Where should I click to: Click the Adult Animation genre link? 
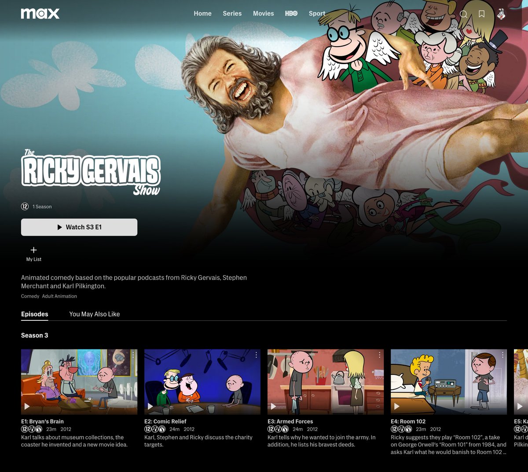point(59,296)
